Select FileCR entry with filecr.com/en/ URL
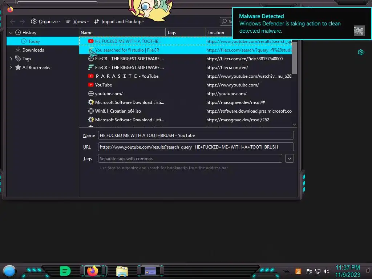Viewport: 372px width, 279px height. point(185,68)
